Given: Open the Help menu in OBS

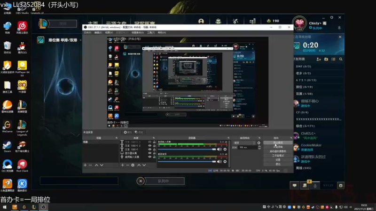Looking at the screenshot, I should coord(162,32).
